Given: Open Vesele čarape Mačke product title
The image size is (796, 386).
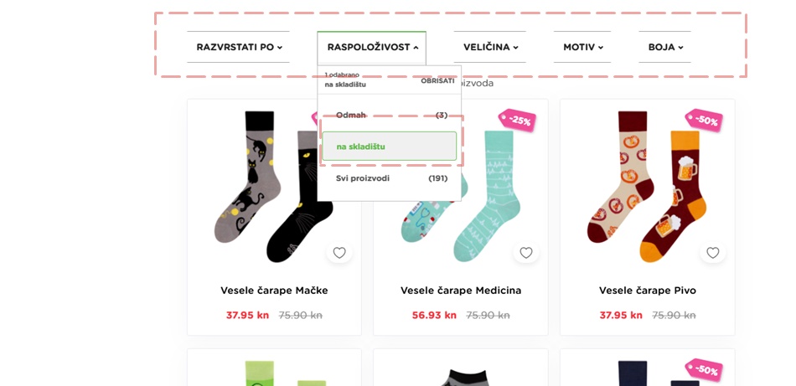Looking at the screenshot, I should (274, 291).
